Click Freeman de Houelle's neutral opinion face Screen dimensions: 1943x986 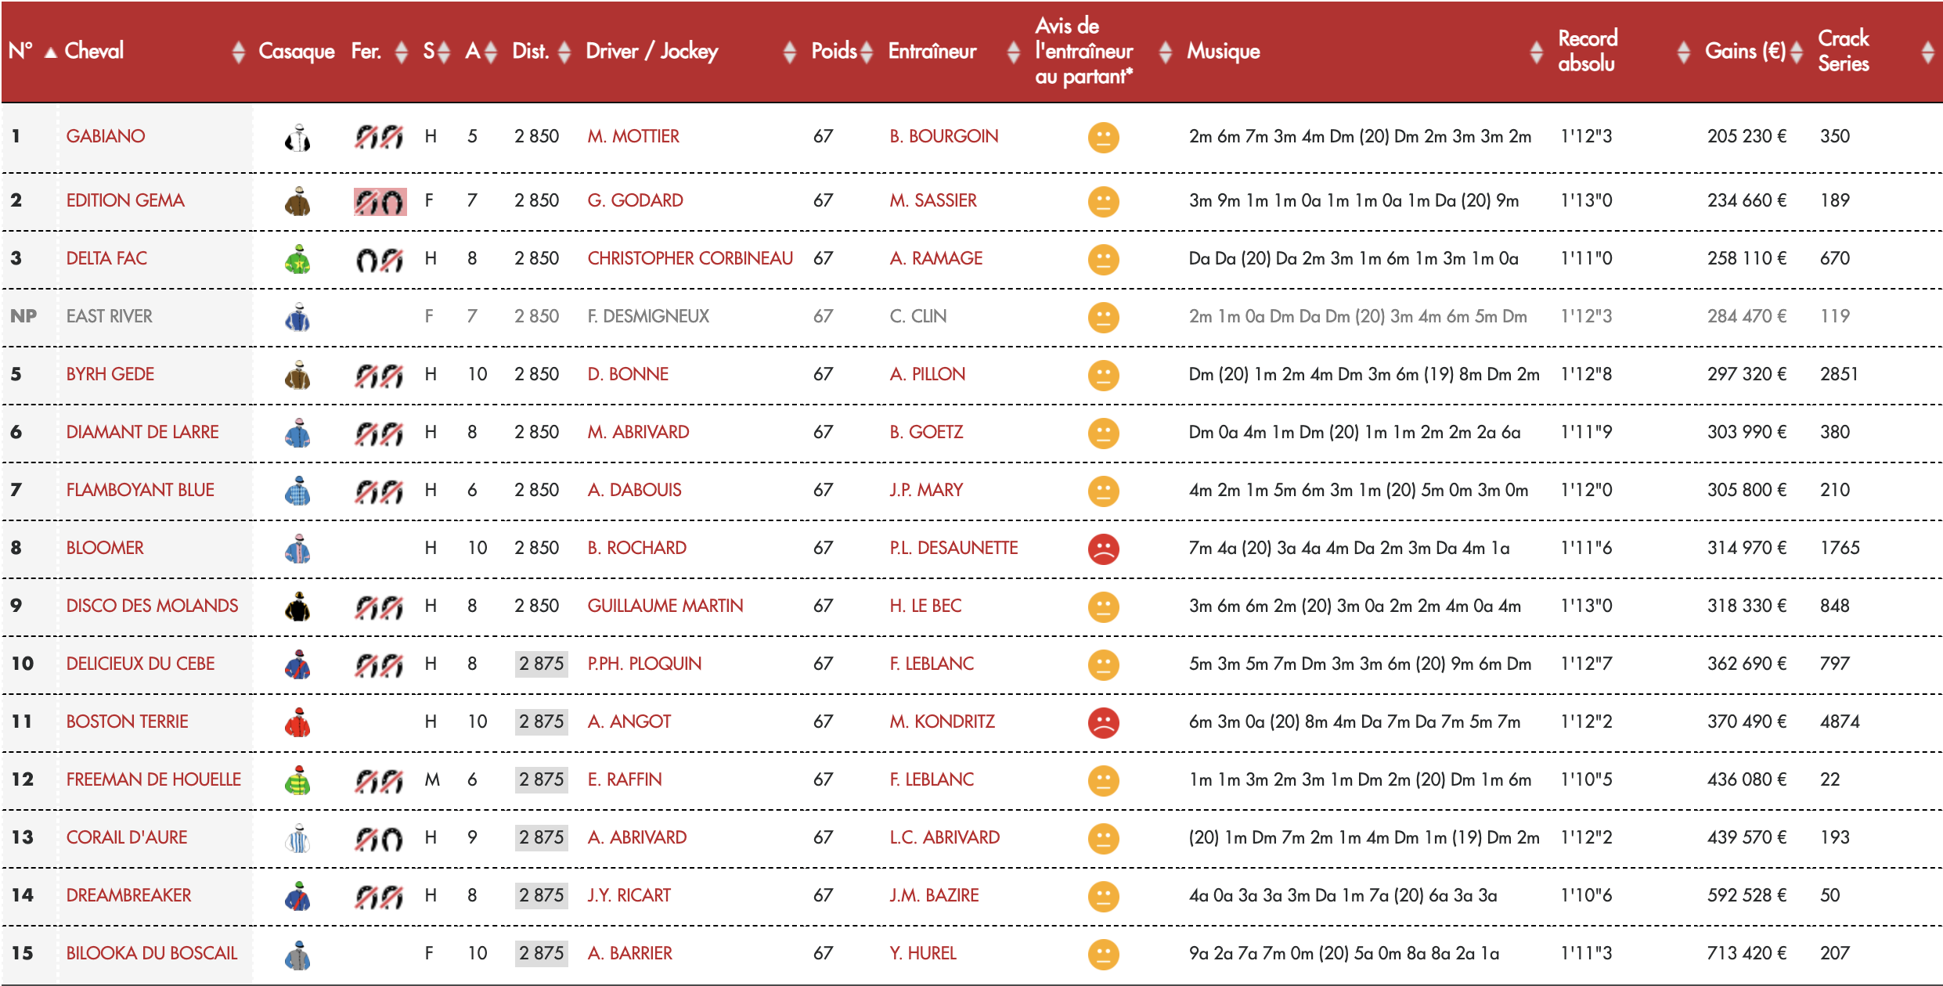coord(1103,780)
